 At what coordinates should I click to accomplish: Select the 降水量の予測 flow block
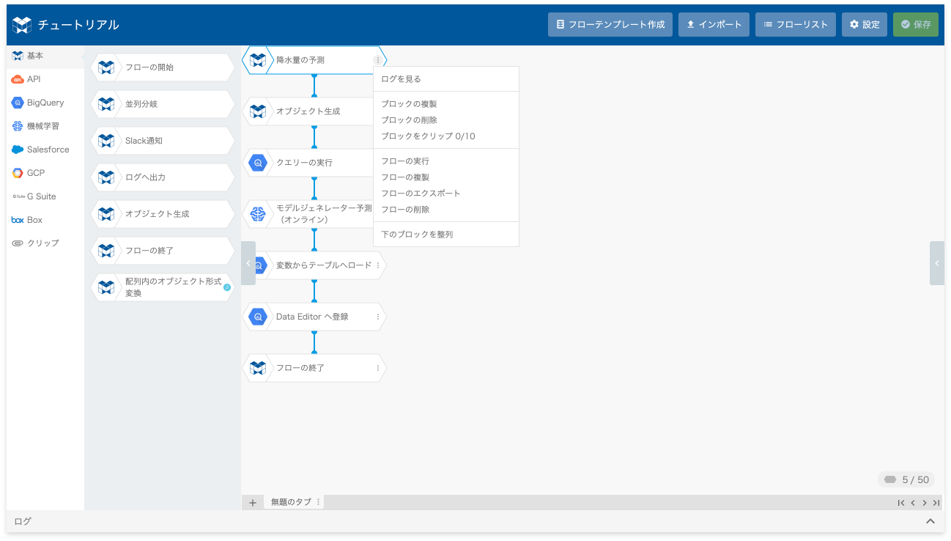pyautogui.click(x=314, y=60)
